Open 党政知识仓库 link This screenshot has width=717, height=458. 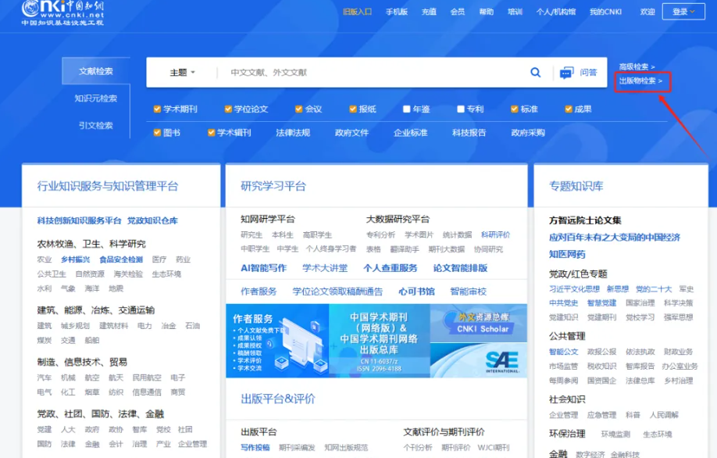(x=152, y=220)
